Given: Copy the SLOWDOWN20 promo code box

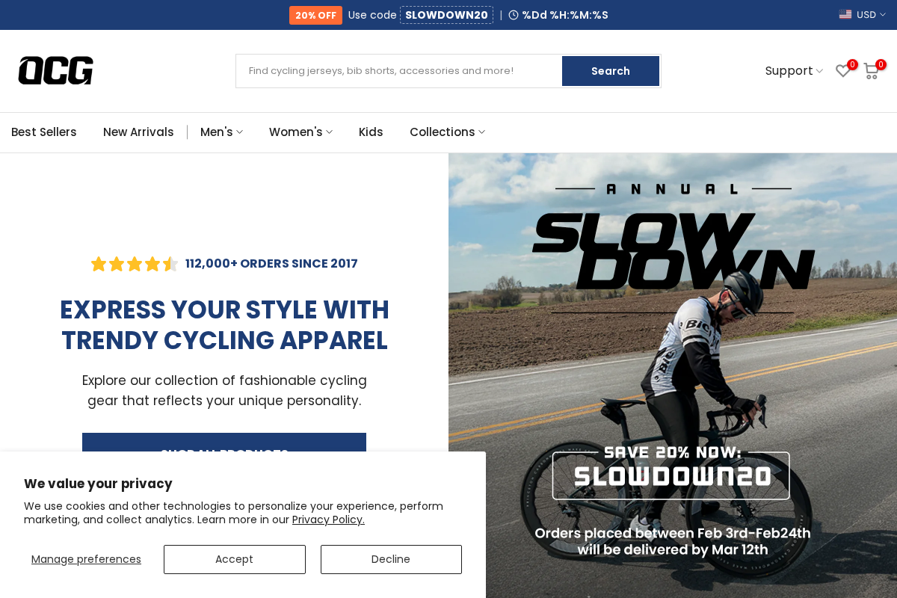Looking at the screenshot, I should pyautogui.click(x=446, y=15).
